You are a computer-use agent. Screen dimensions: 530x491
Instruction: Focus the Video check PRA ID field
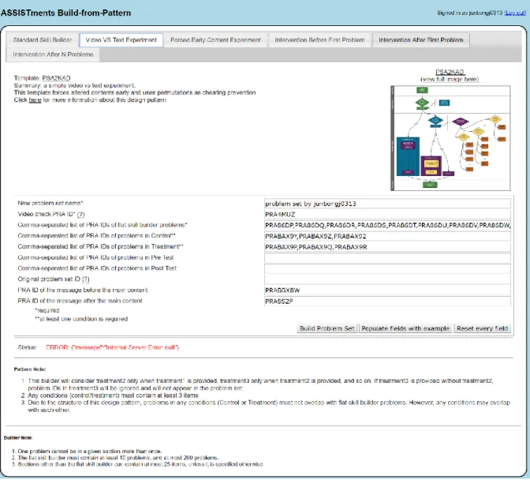pos(387,215)
